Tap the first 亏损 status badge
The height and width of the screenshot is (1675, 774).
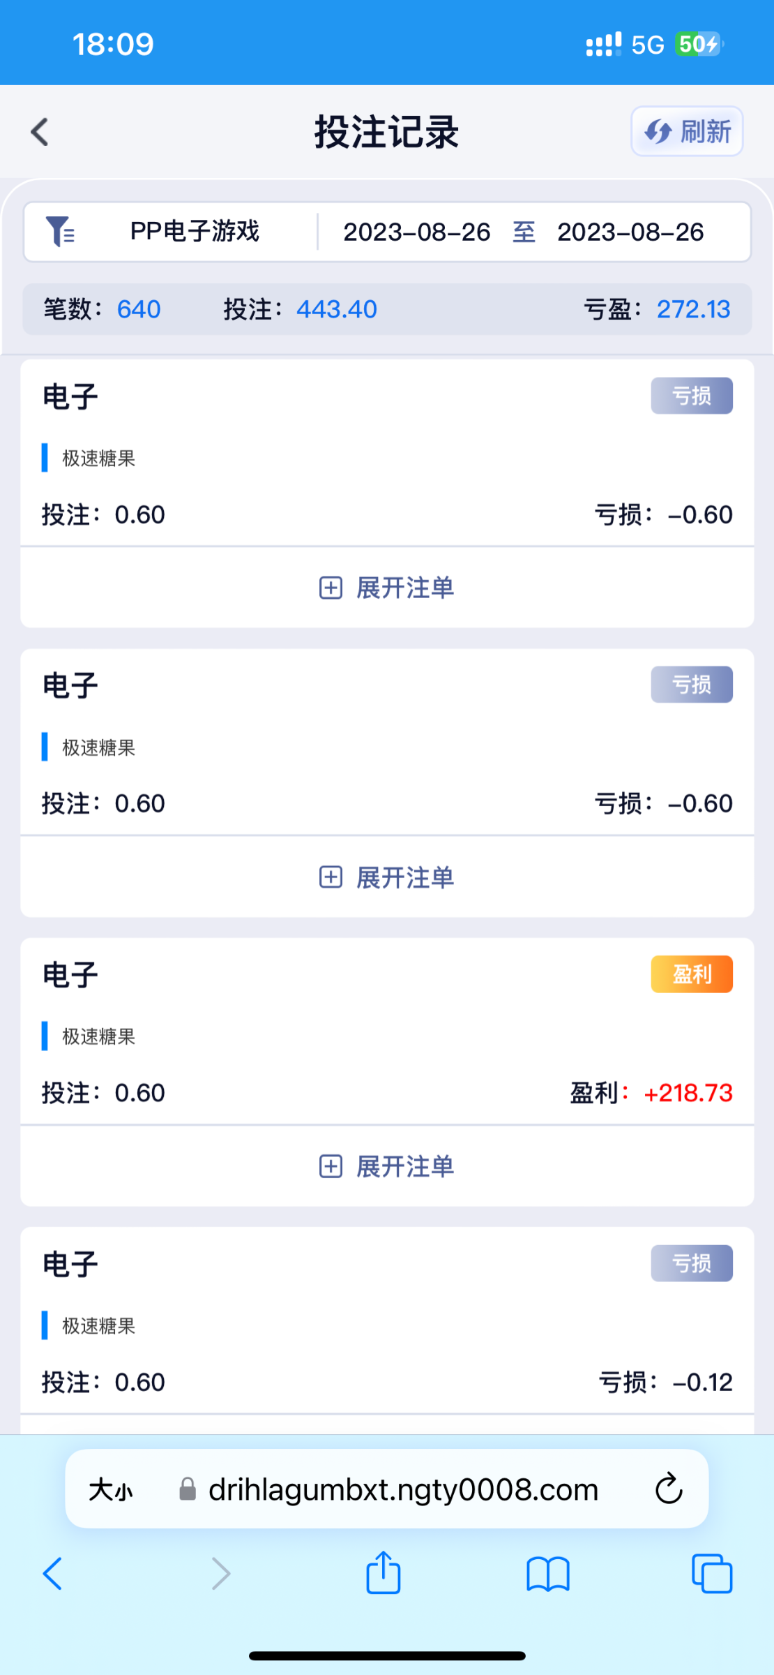pos(692,396)
